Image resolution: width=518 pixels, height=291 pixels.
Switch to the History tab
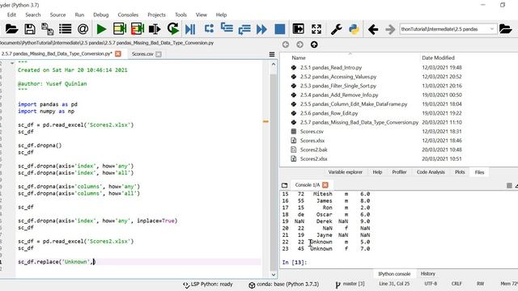(428, 274)
